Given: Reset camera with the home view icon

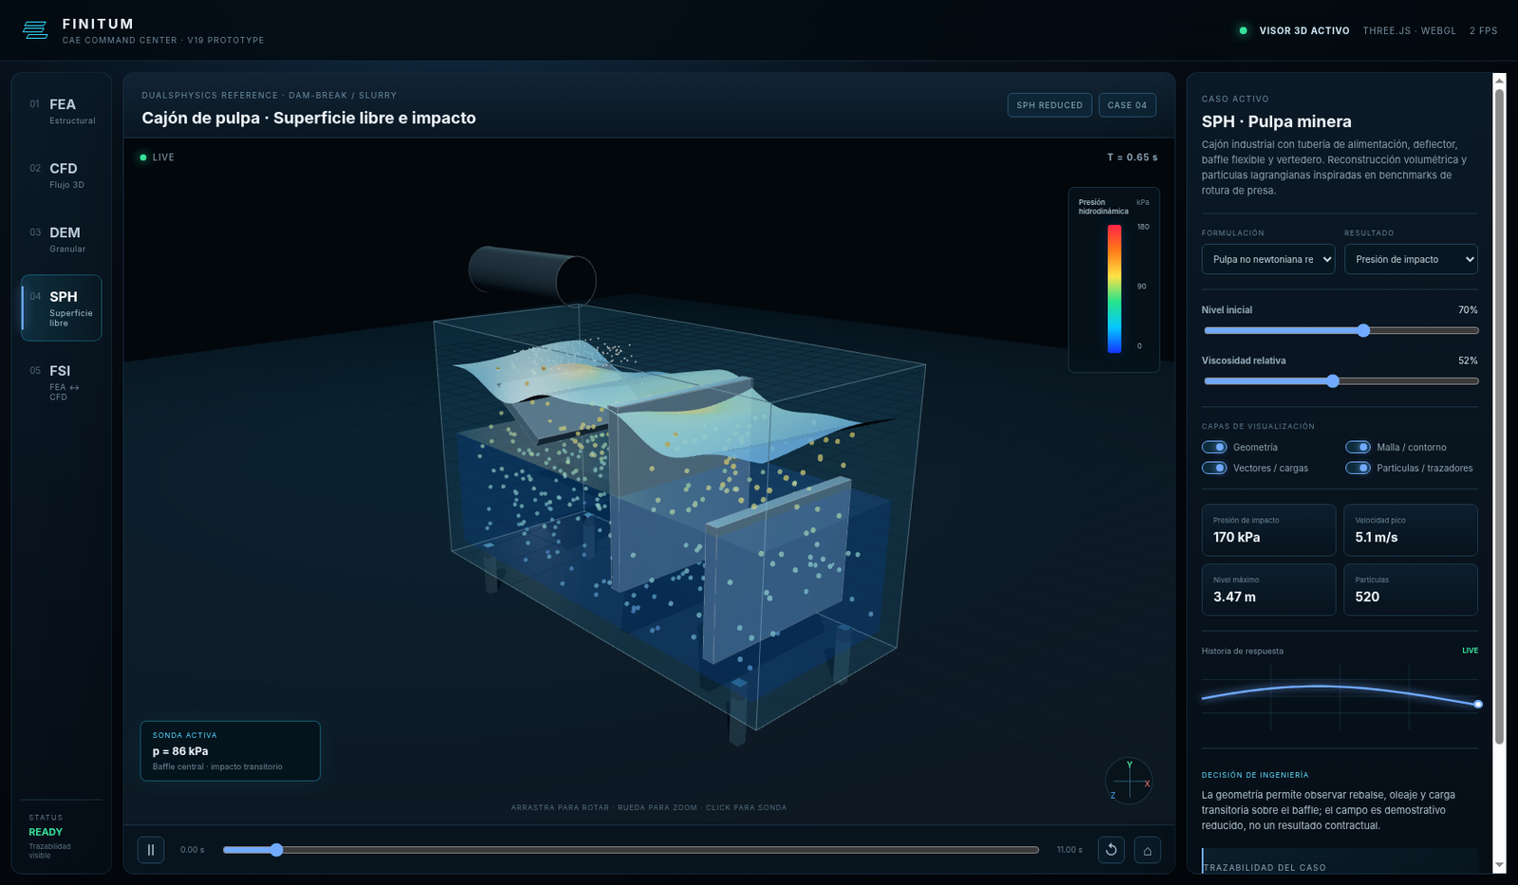Looking at the screenshot, I should click(1147, 850).
